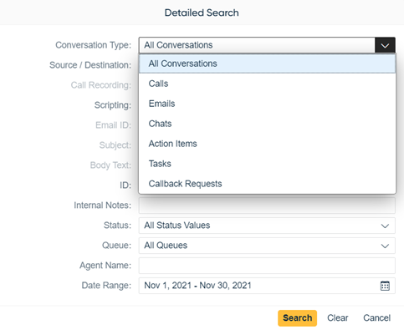Focus the Agent Name input field
404x330 pixels.
[267, 266]
